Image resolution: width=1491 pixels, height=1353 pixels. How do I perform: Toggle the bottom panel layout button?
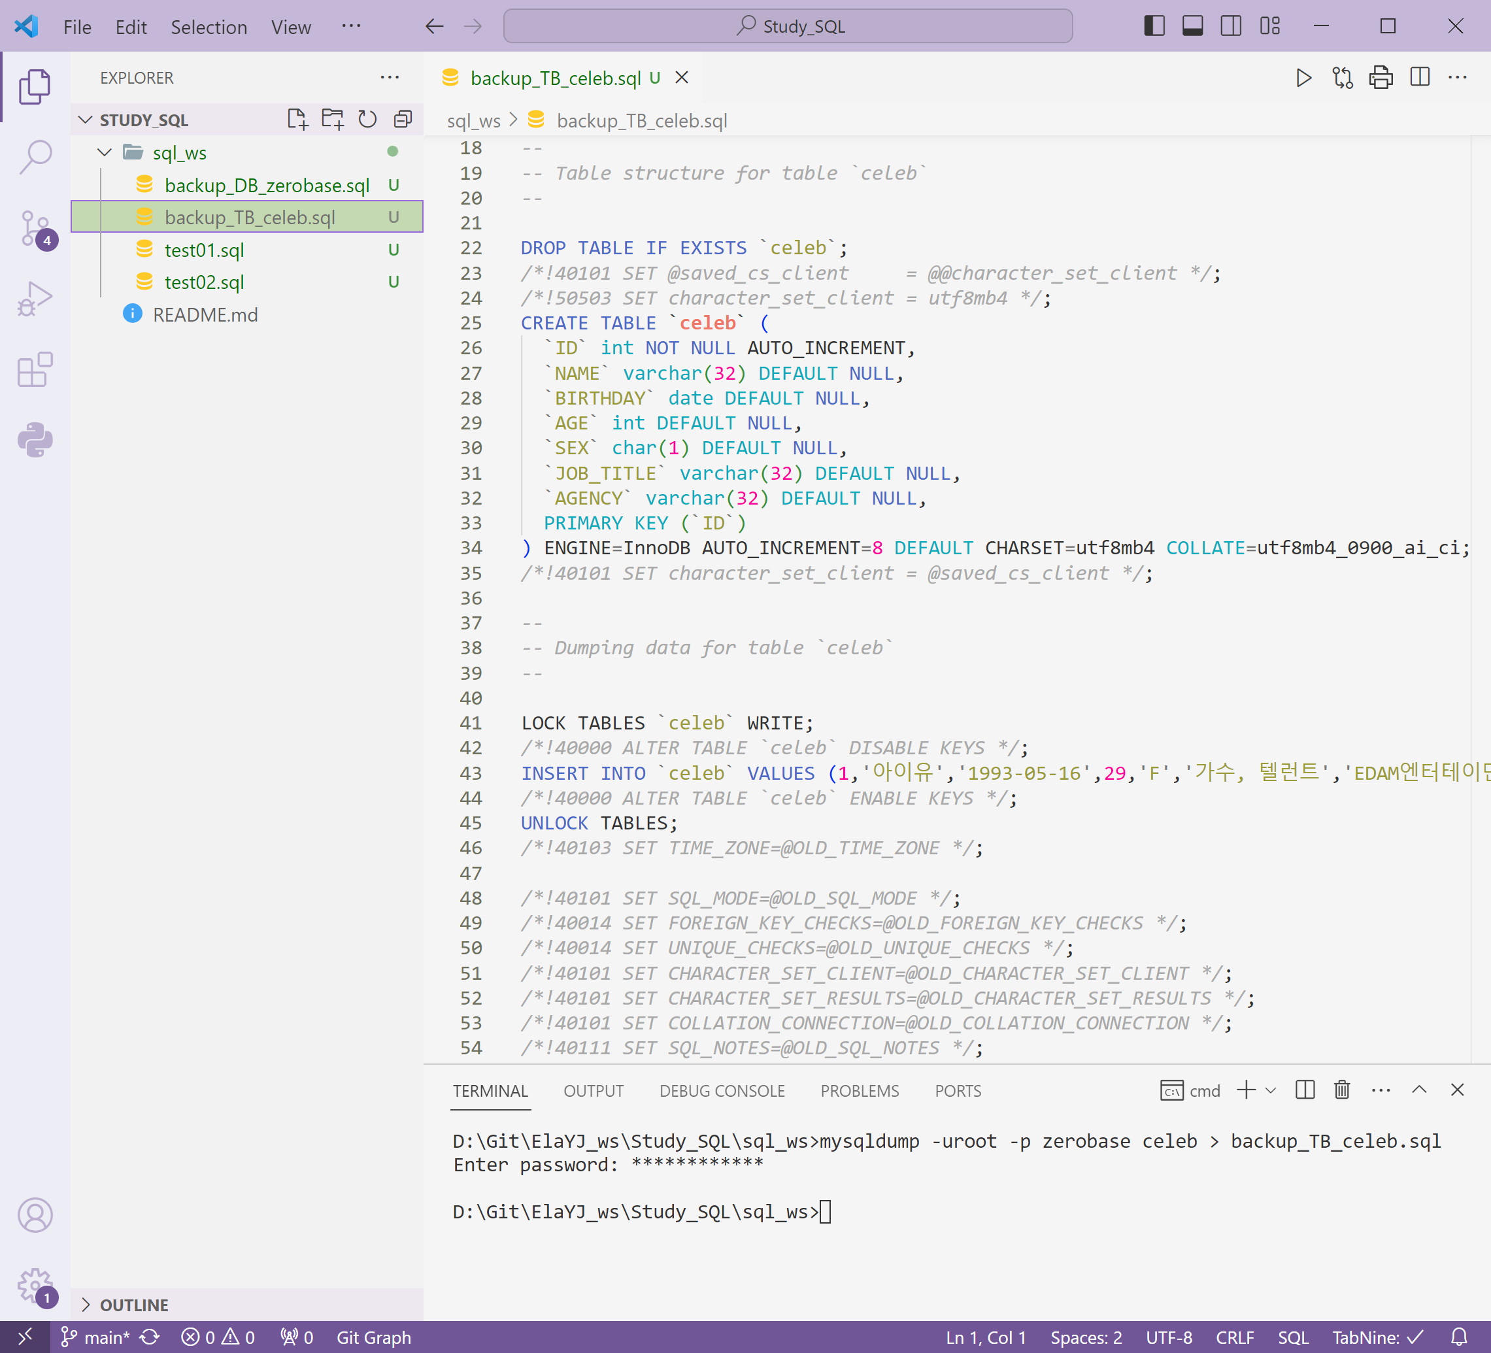click(1192, 27)
